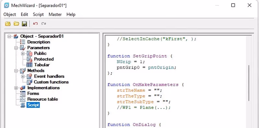Viewport: 259px width, 128px height.
Task: Select the Event handlers tree item
Action: coord(49,76)
